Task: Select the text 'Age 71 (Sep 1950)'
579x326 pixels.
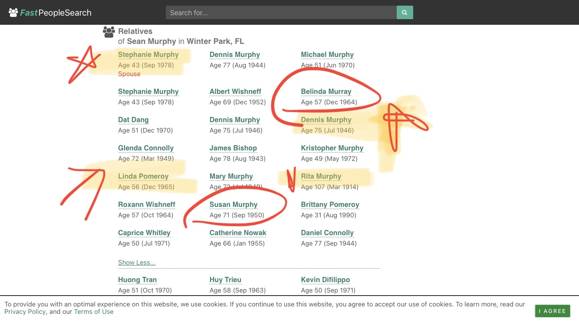Action: pyautogui.click(x=237, y=215)
